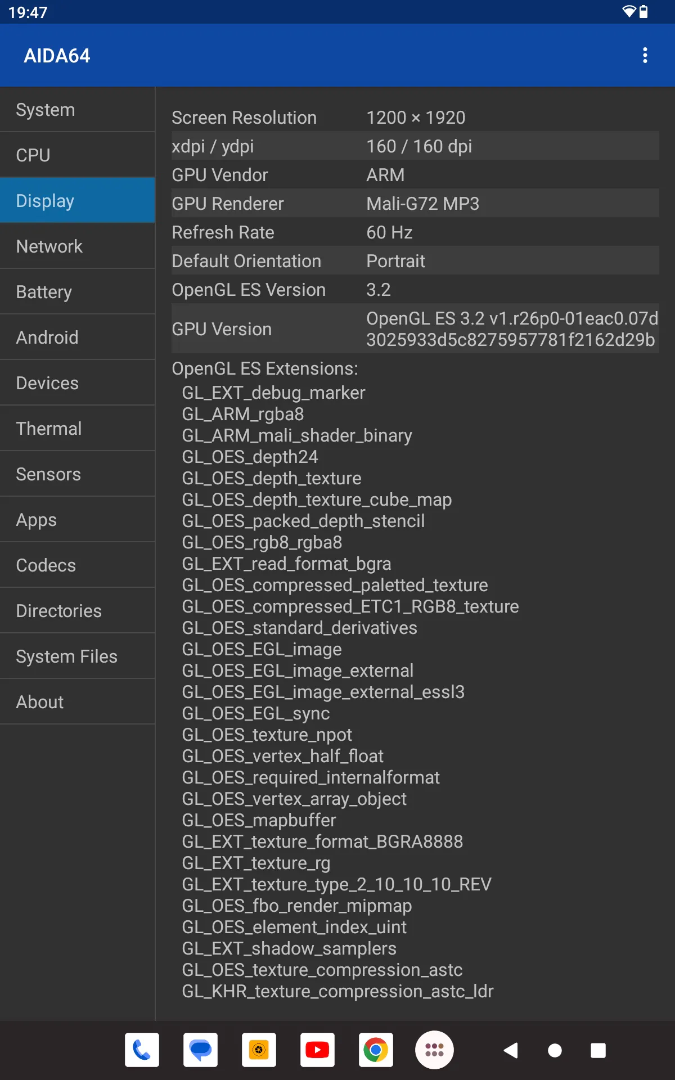Launch the Phone app from the dock

[142, 1050]
